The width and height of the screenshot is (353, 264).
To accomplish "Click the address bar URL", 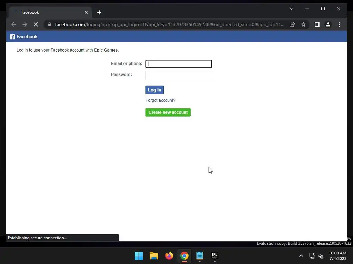I will (x=170, y=24).
